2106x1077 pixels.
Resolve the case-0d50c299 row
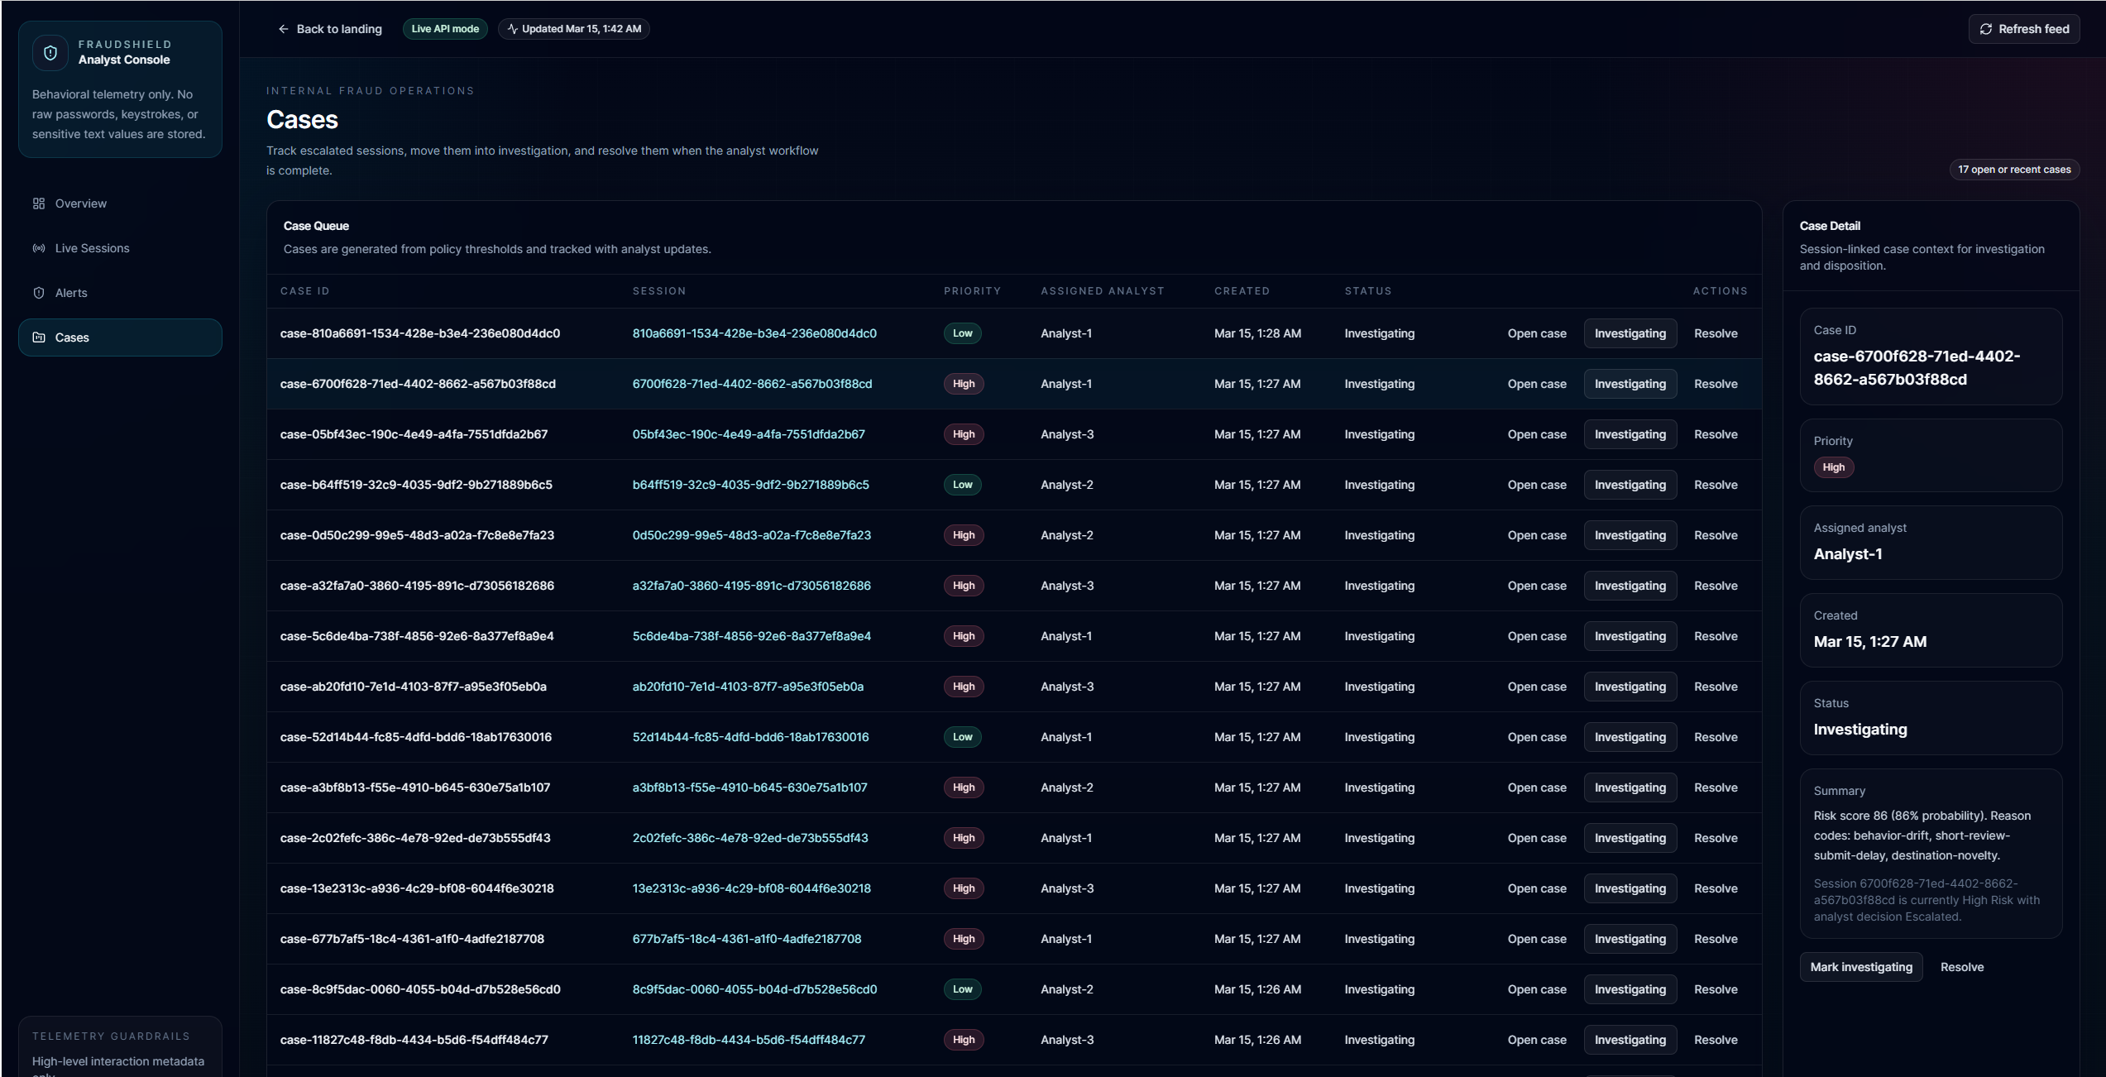tap(1715, 535)
